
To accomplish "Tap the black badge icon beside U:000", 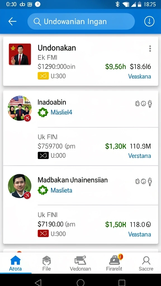I will (43, 155).
